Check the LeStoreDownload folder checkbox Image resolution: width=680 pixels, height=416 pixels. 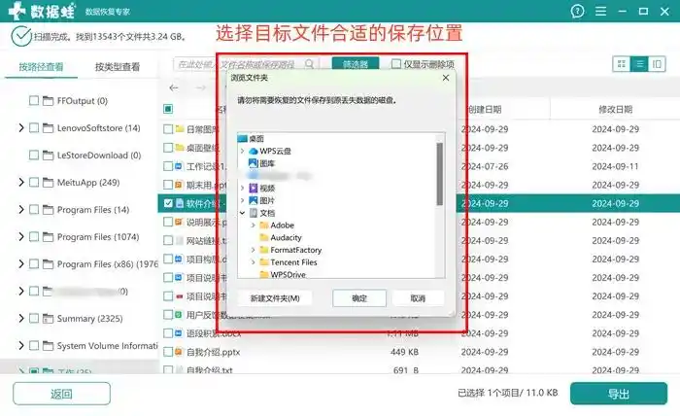(34, 155)
